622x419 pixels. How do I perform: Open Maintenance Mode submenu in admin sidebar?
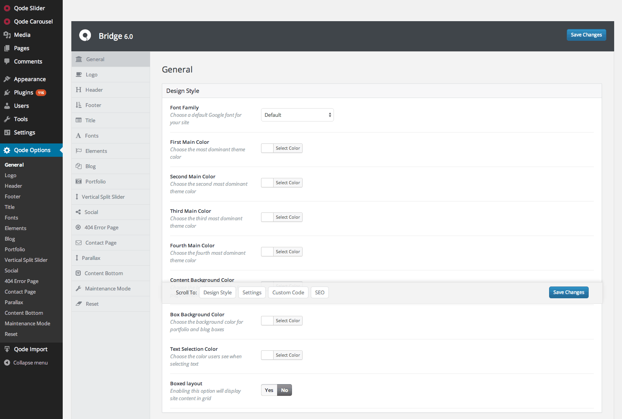click(x=27, y=324)
